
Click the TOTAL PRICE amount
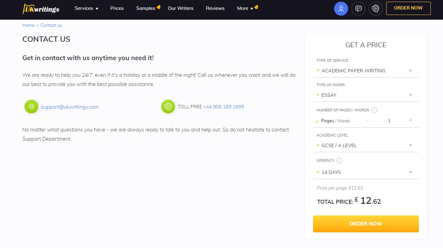(x=368, y=201)
